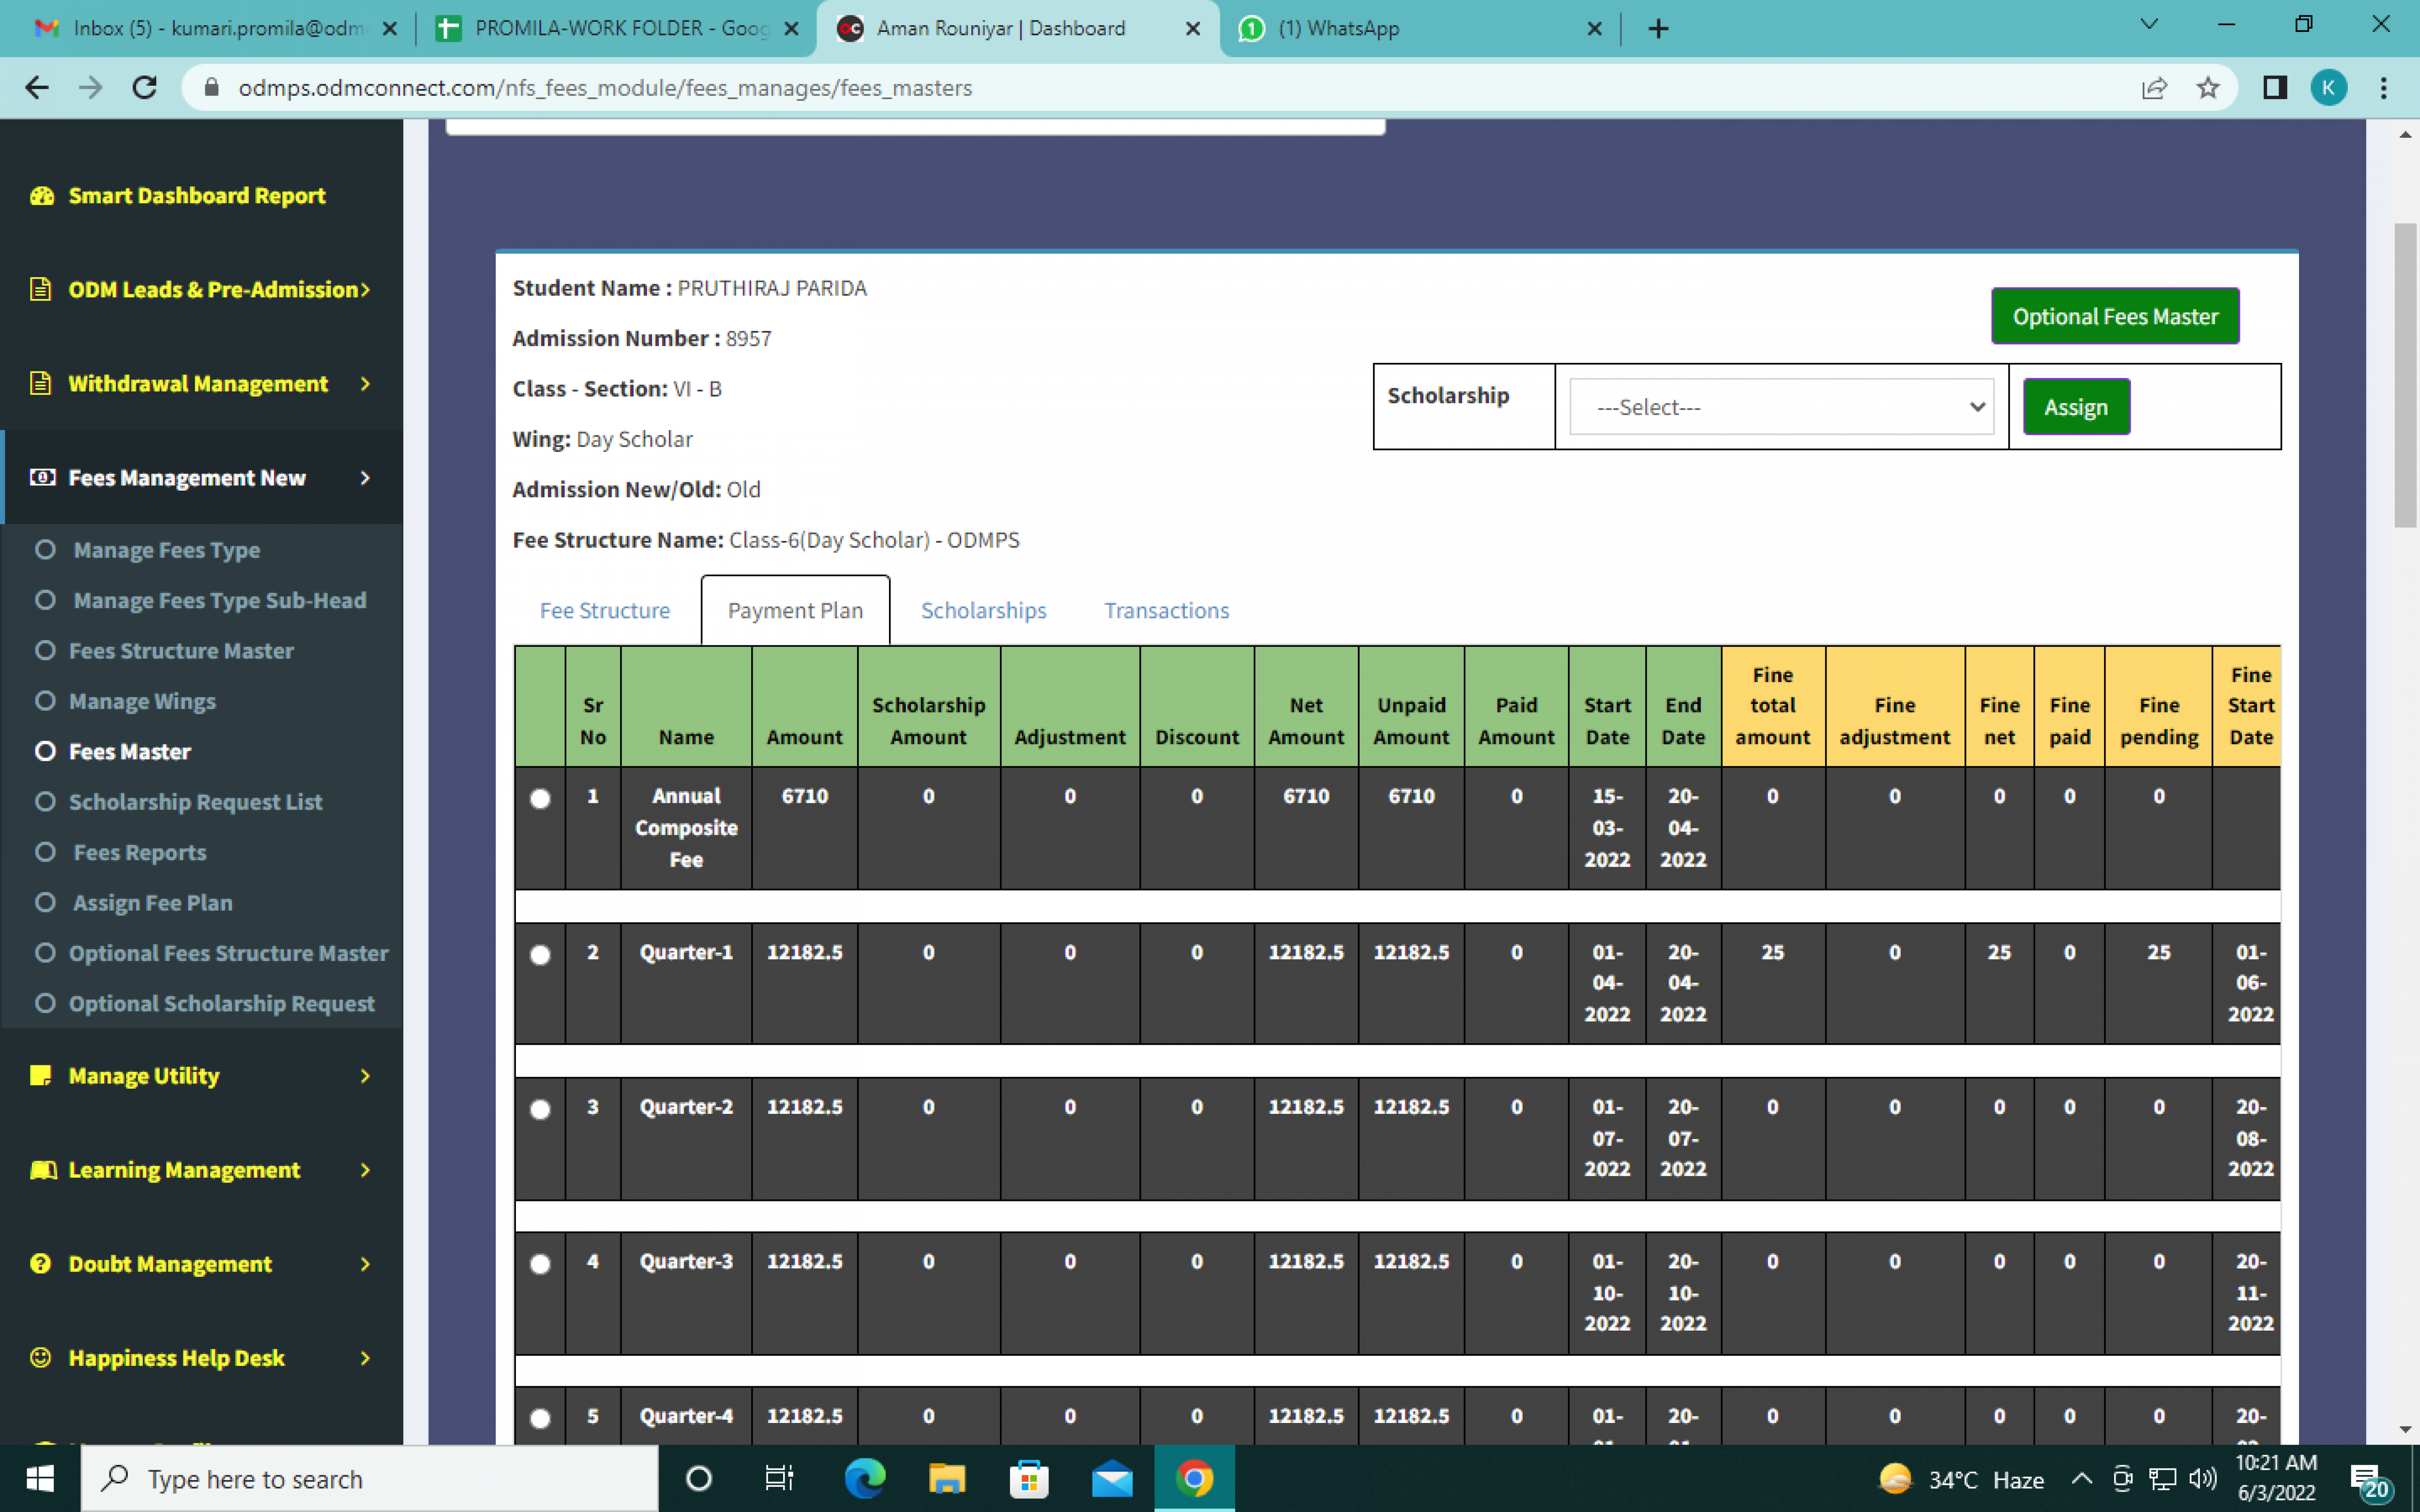Select the Quarter-3 row radio button
Image resolution: width=2420 pixels, height=1512 pixels.
click(540, 1263)
